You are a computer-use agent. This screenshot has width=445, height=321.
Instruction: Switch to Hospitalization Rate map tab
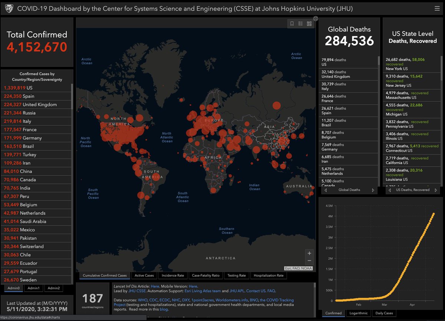click(x=268, y=275)
